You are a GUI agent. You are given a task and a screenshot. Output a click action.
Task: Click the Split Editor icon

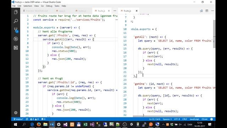207,11
